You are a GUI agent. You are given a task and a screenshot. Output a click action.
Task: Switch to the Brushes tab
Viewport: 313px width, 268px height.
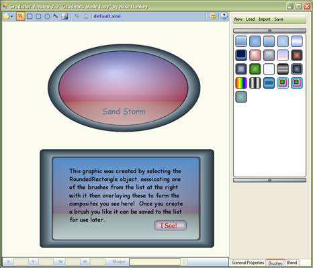[x=275, y=263]
